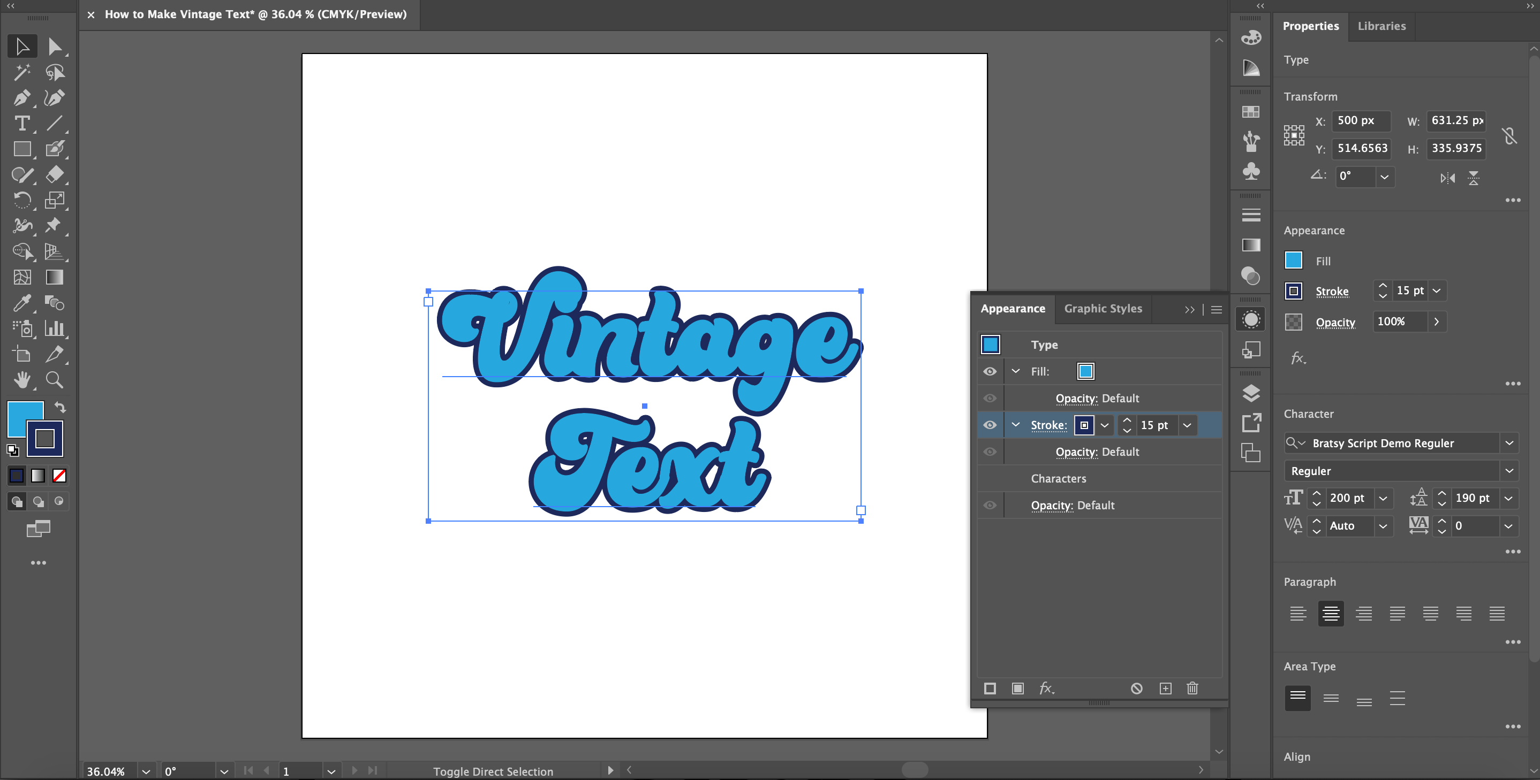Select the Artboard tool
1540x780 pixels.
coord(22,354)
